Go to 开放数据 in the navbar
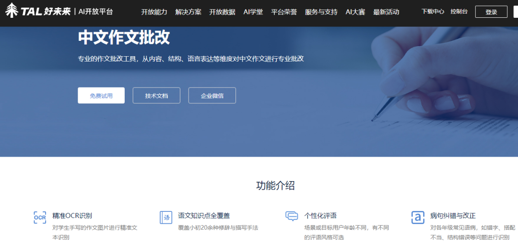The width and height of the screenshot is (518, 245). (222, 12)
